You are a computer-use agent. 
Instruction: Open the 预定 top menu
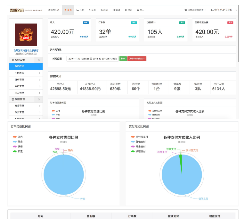click(x=128, y=10)
